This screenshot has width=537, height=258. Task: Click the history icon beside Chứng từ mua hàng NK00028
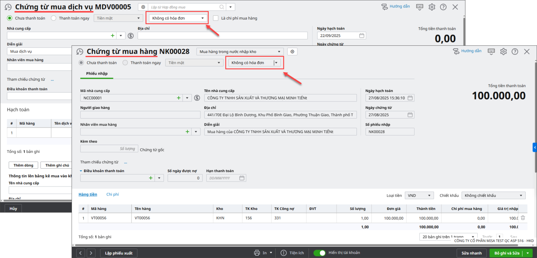[x=80, y=52]
